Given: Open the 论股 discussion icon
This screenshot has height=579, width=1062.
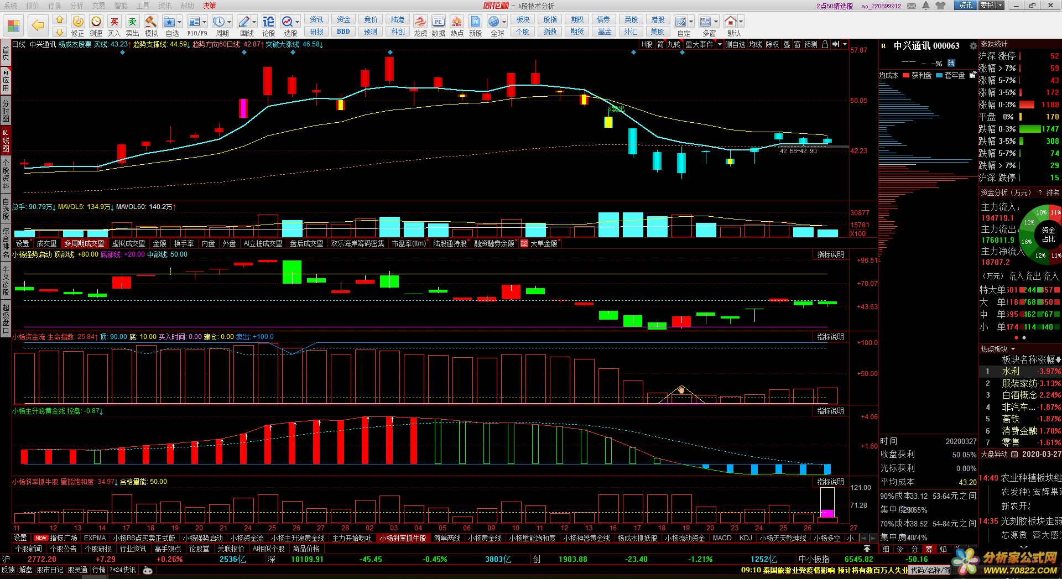Looking at the screenshot, I should point(269,22).
